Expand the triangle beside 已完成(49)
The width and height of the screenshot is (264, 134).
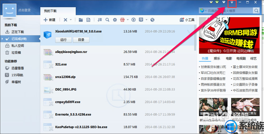pos(2,39)
